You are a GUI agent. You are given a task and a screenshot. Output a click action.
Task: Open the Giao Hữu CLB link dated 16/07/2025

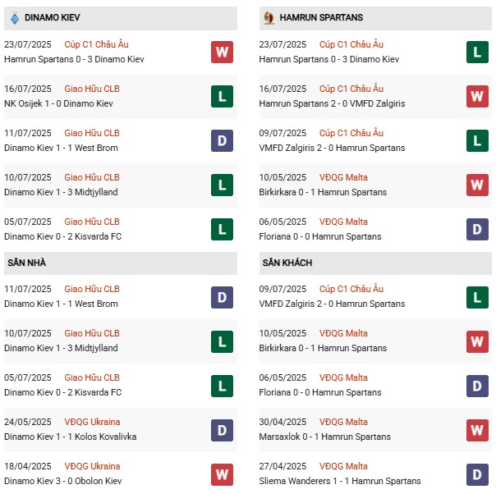(x=92, y=89)
